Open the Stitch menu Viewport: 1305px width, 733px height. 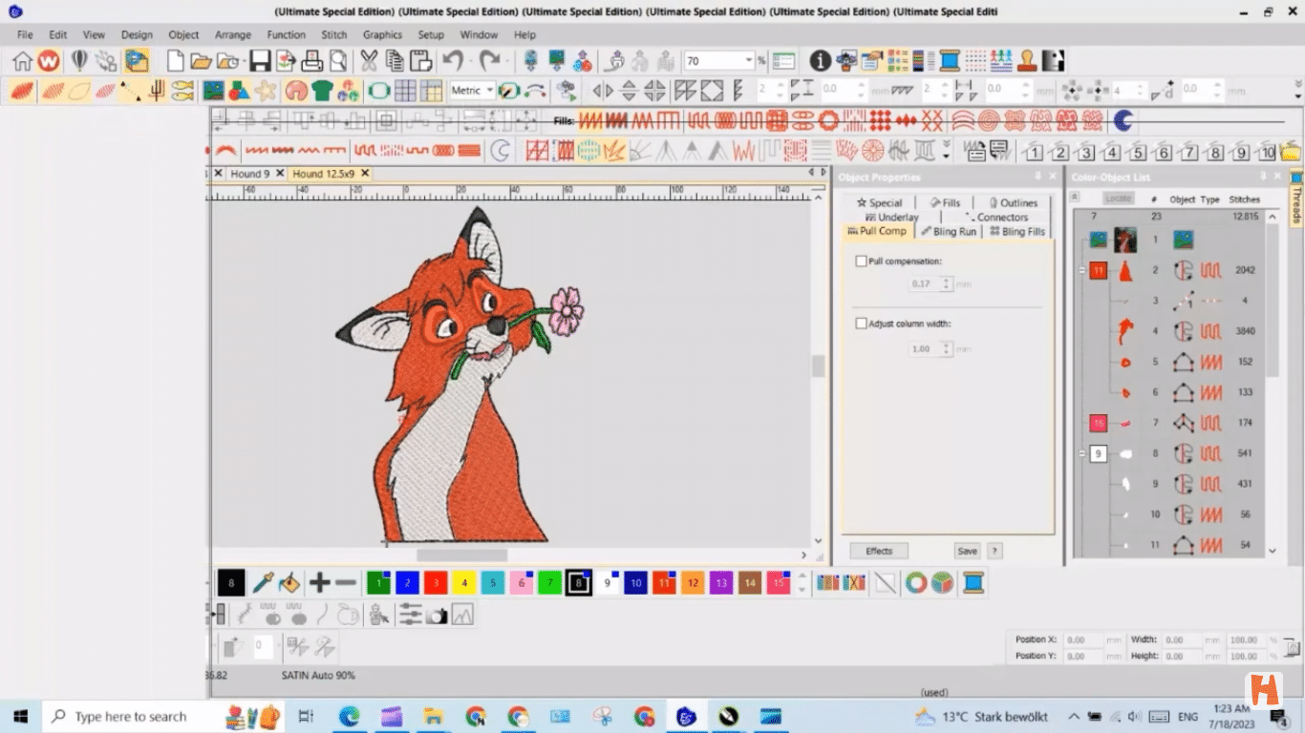coord(334,34)
